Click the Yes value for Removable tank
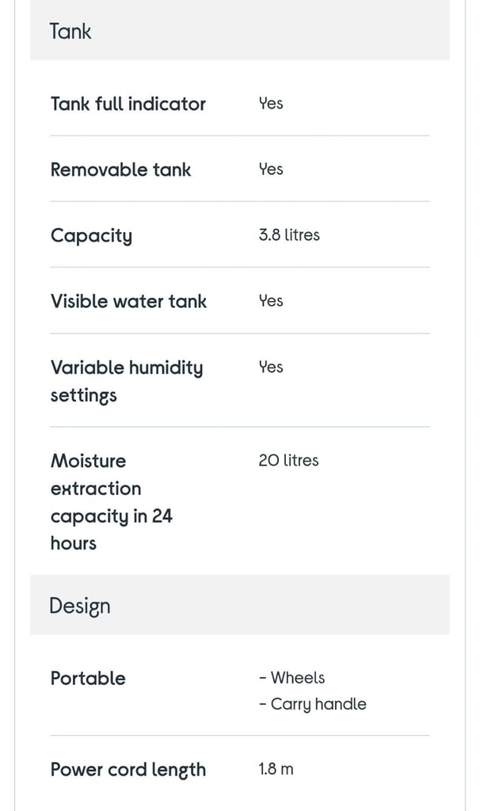 tap(271, 169)
